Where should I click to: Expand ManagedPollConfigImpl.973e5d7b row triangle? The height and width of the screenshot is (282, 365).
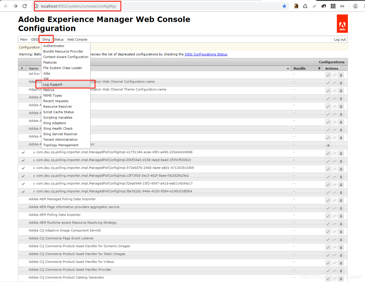pyautogui.click(x=34, y=168)
